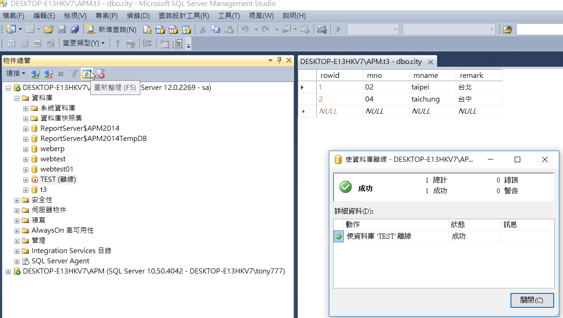This screenshot has width=563, height=318.
Task: Open the 檔案(F) menu
Action: coord(13,16)
